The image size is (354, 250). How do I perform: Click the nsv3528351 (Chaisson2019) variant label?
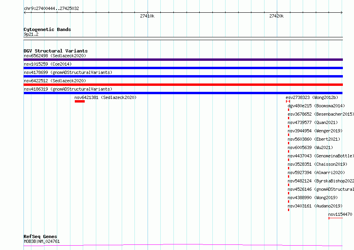[317, 164]
